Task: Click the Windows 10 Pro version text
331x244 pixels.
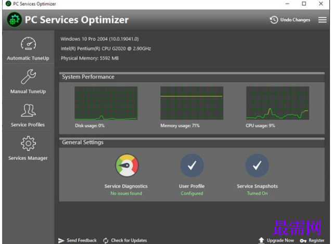Action: pos(99,39)
